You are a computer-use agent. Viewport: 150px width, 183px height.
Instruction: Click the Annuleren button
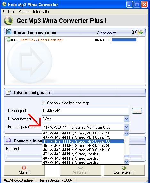[80, 170]
